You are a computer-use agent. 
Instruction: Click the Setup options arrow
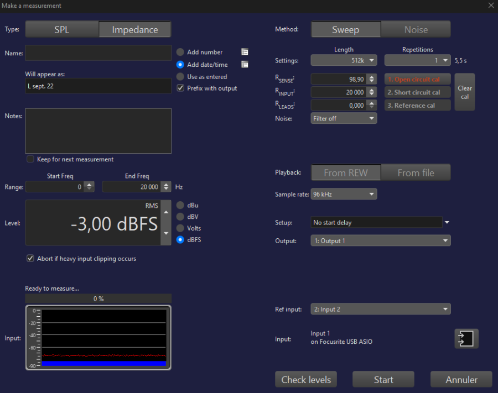[447, 222]
